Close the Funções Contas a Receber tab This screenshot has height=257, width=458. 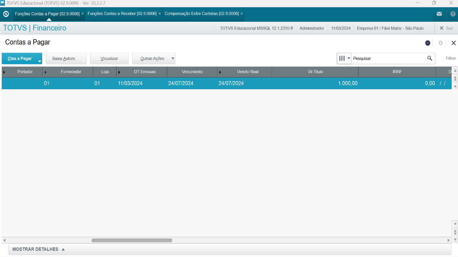160,14
